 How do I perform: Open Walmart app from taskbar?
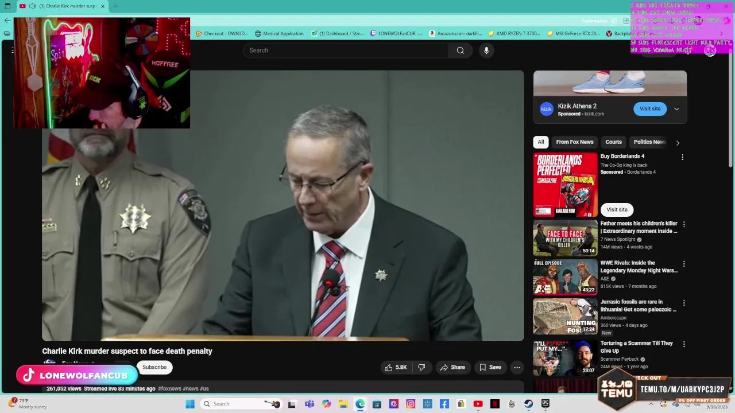click(428, 404)
